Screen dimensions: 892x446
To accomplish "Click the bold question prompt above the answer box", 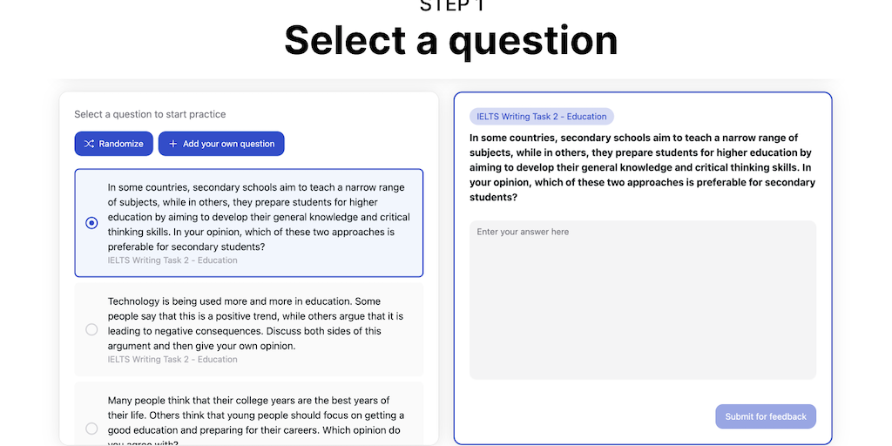I will pyautogui.click(x=642, y=167).
